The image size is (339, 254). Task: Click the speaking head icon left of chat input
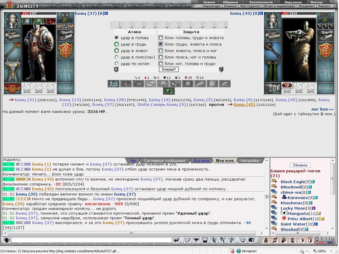pos(7,240)
